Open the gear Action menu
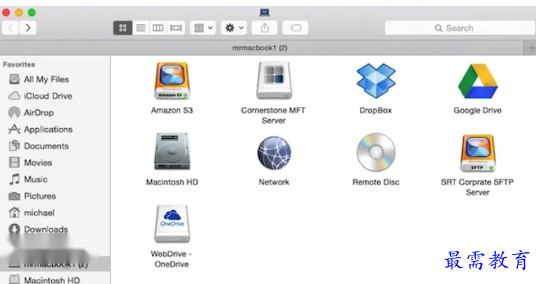 point(234,28)
